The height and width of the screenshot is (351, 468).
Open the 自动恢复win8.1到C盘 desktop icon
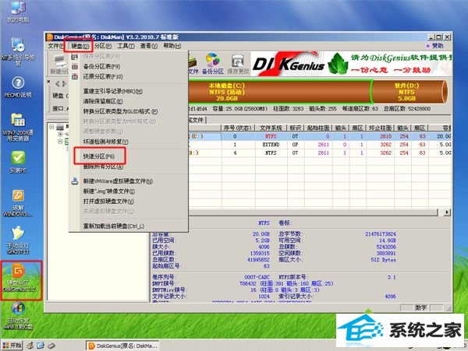[x=18, y=315]
